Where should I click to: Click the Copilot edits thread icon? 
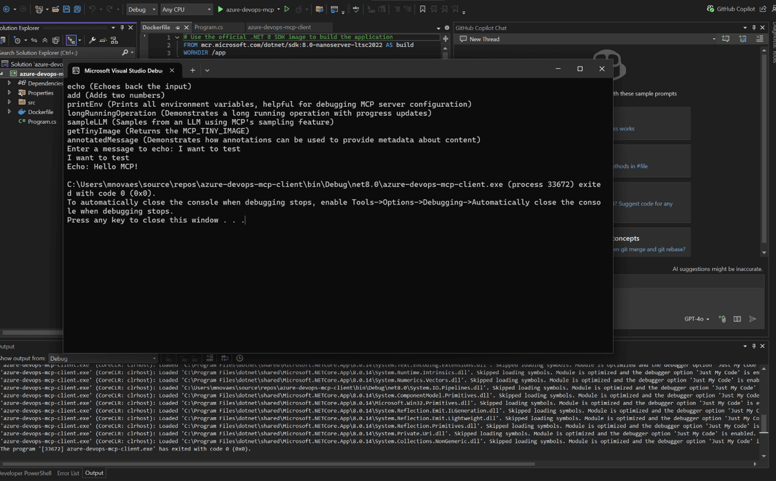pyautogui.click(x=743, y=39)
